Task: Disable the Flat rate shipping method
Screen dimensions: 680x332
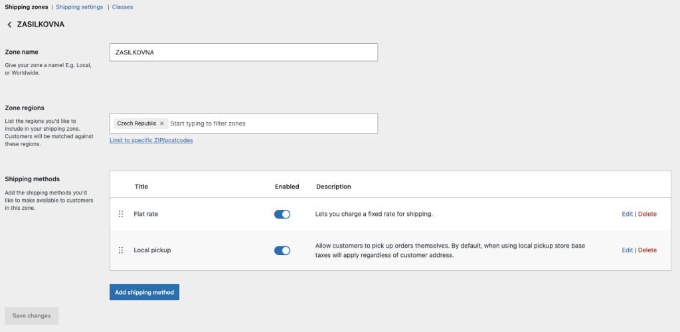Action: click(x=282, y=214)
